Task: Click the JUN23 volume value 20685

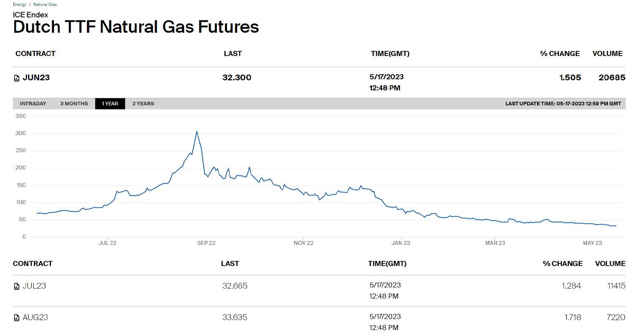Action: (x=612, y=78)
